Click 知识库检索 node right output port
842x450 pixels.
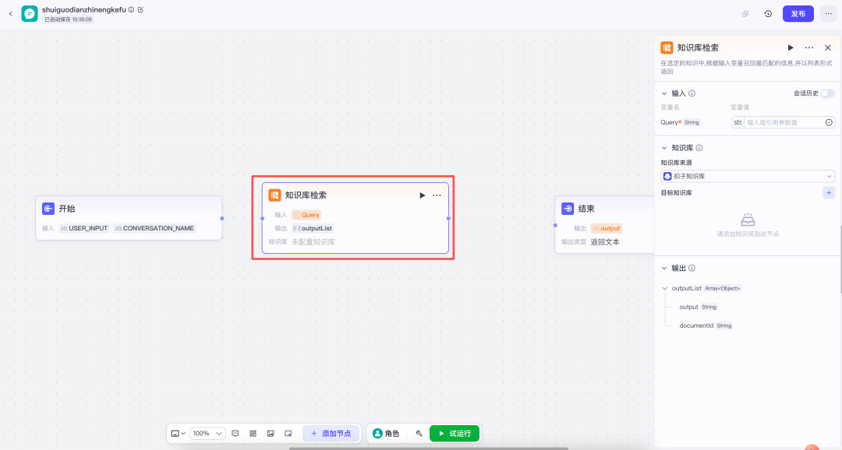[x=448, y=218]
